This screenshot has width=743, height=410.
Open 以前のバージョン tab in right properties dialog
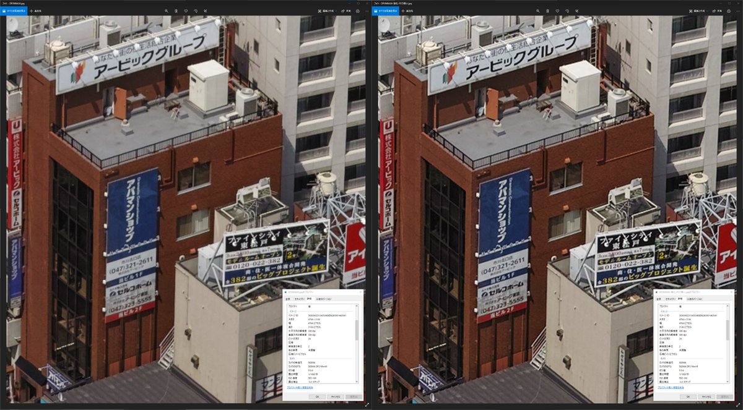coord(694,298)
